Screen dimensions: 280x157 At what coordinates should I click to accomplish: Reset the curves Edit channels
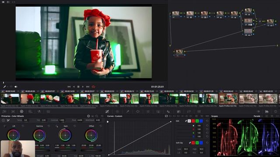[207, 121]
